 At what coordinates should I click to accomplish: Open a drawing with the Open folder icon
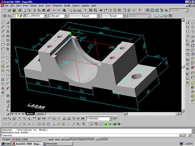point(9,10)
